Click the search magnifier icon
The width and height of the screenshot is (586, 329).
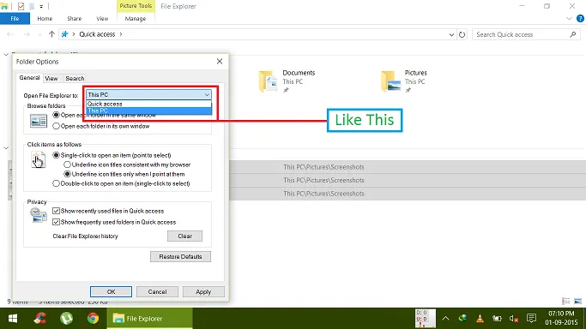click(572, 34)
